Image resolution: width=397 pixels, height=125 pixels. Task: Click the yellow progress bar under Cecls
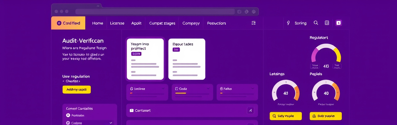[181, 93]
